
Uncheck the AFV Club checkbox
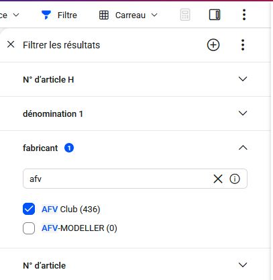29,209
